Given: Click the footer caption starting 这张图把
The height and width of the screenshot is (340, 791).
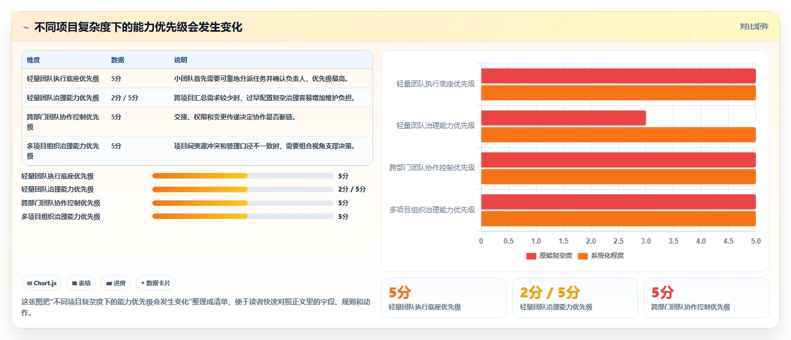Looking at the screenshot, I should pyautogui.click(x=196, y=307).
